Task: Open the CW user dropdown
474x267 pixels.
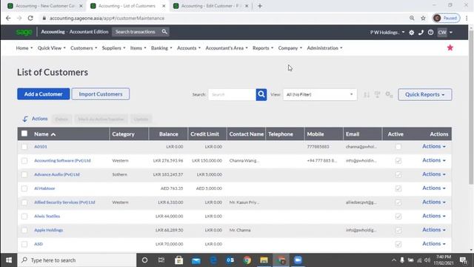Action: [x=445, y=33]
